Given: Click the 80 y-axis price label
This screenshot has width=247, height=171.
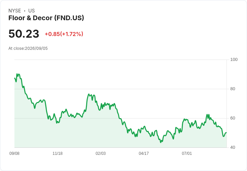Looking at the screenshot, I should pos(233,89).
